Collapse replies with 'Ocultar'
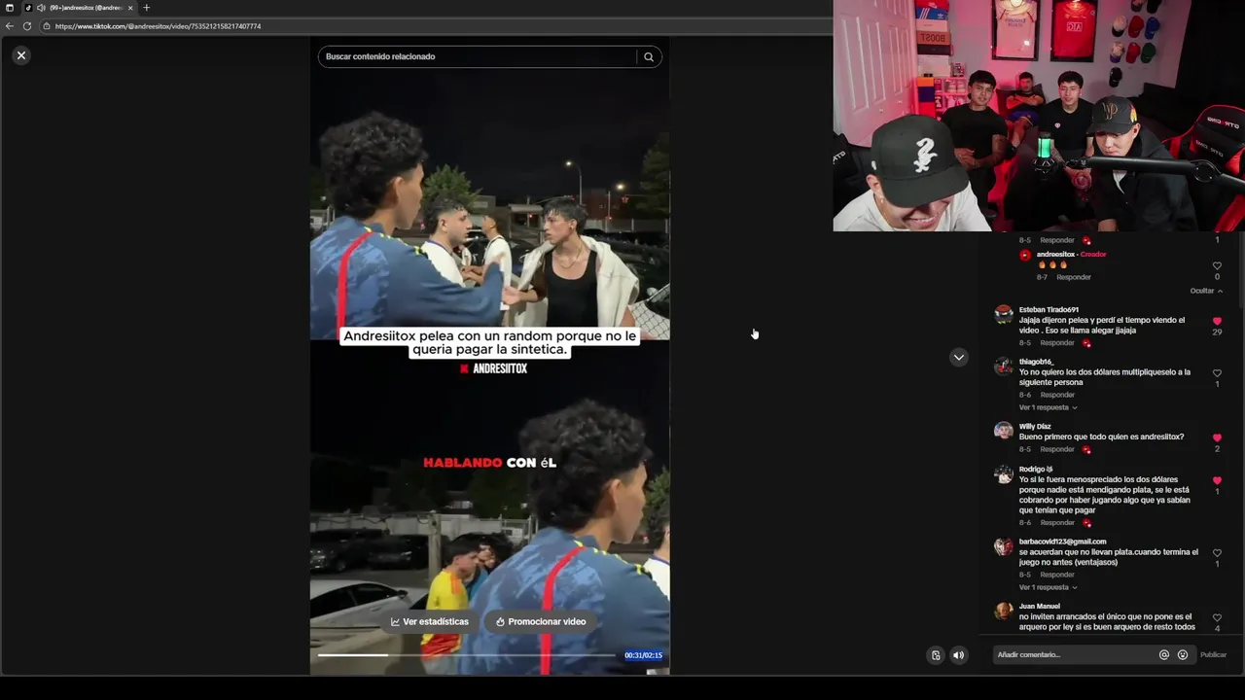This screenshot has width=1245, height=700. coord(1206,291)
